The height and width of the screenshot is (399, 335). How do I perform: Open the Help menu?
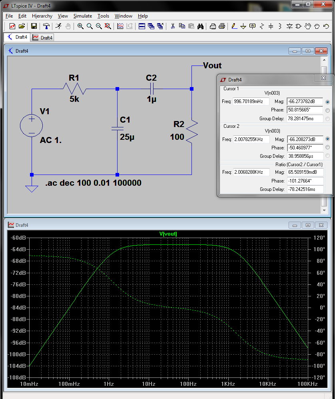click(x=143, y=16)
